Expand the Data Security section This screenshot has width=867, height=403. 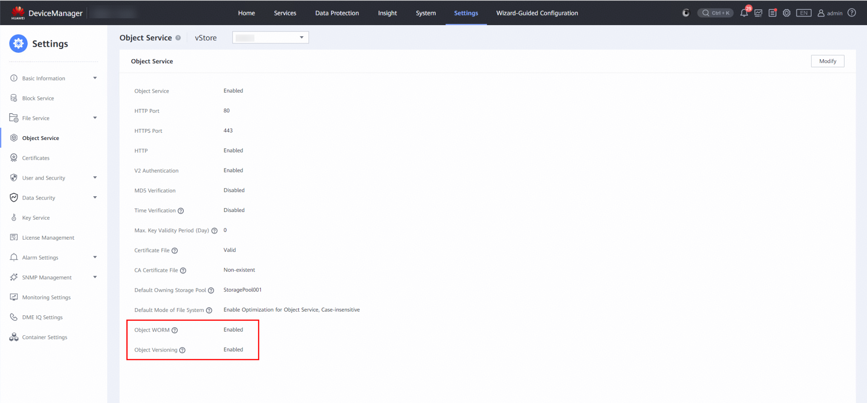click(x=95, y=197)
